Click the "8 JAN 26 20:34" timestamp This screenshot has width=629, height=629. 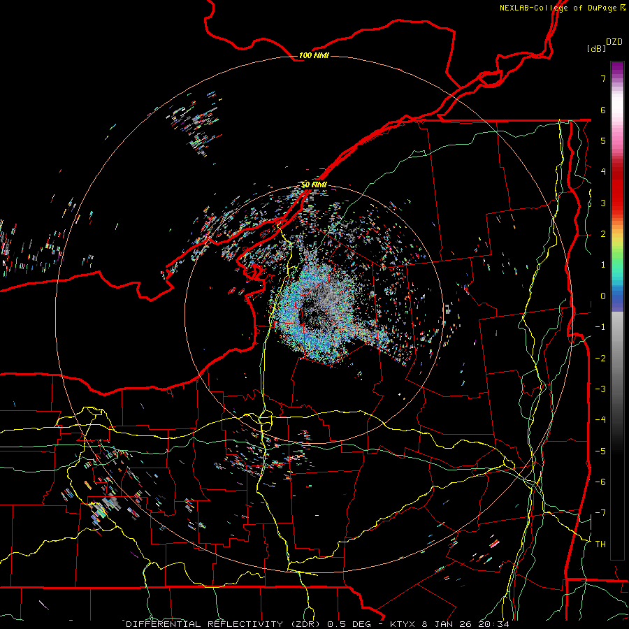point(465,624)
